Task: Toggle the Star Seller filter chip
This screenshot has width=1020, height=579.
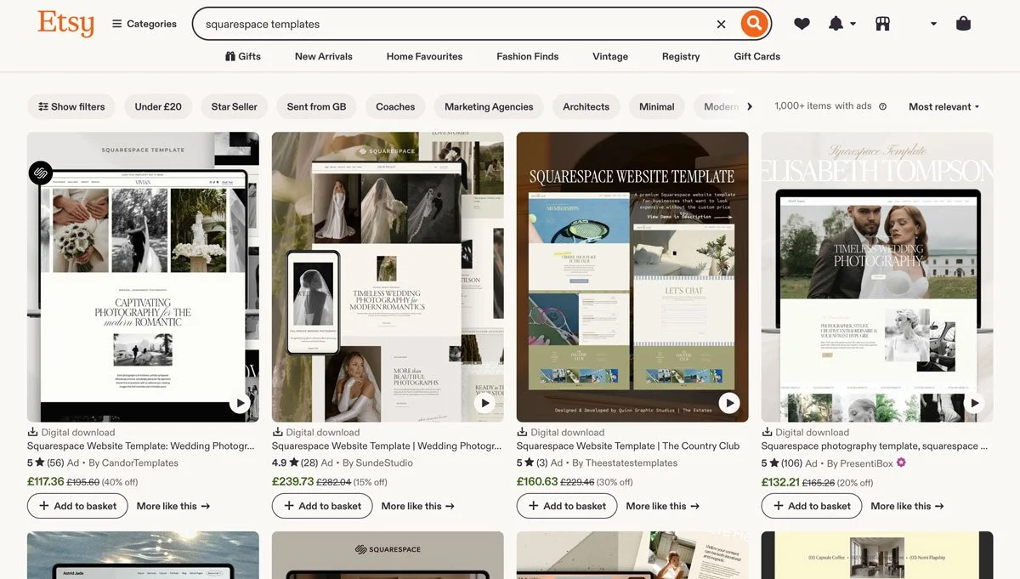Action: click(234, 106)
